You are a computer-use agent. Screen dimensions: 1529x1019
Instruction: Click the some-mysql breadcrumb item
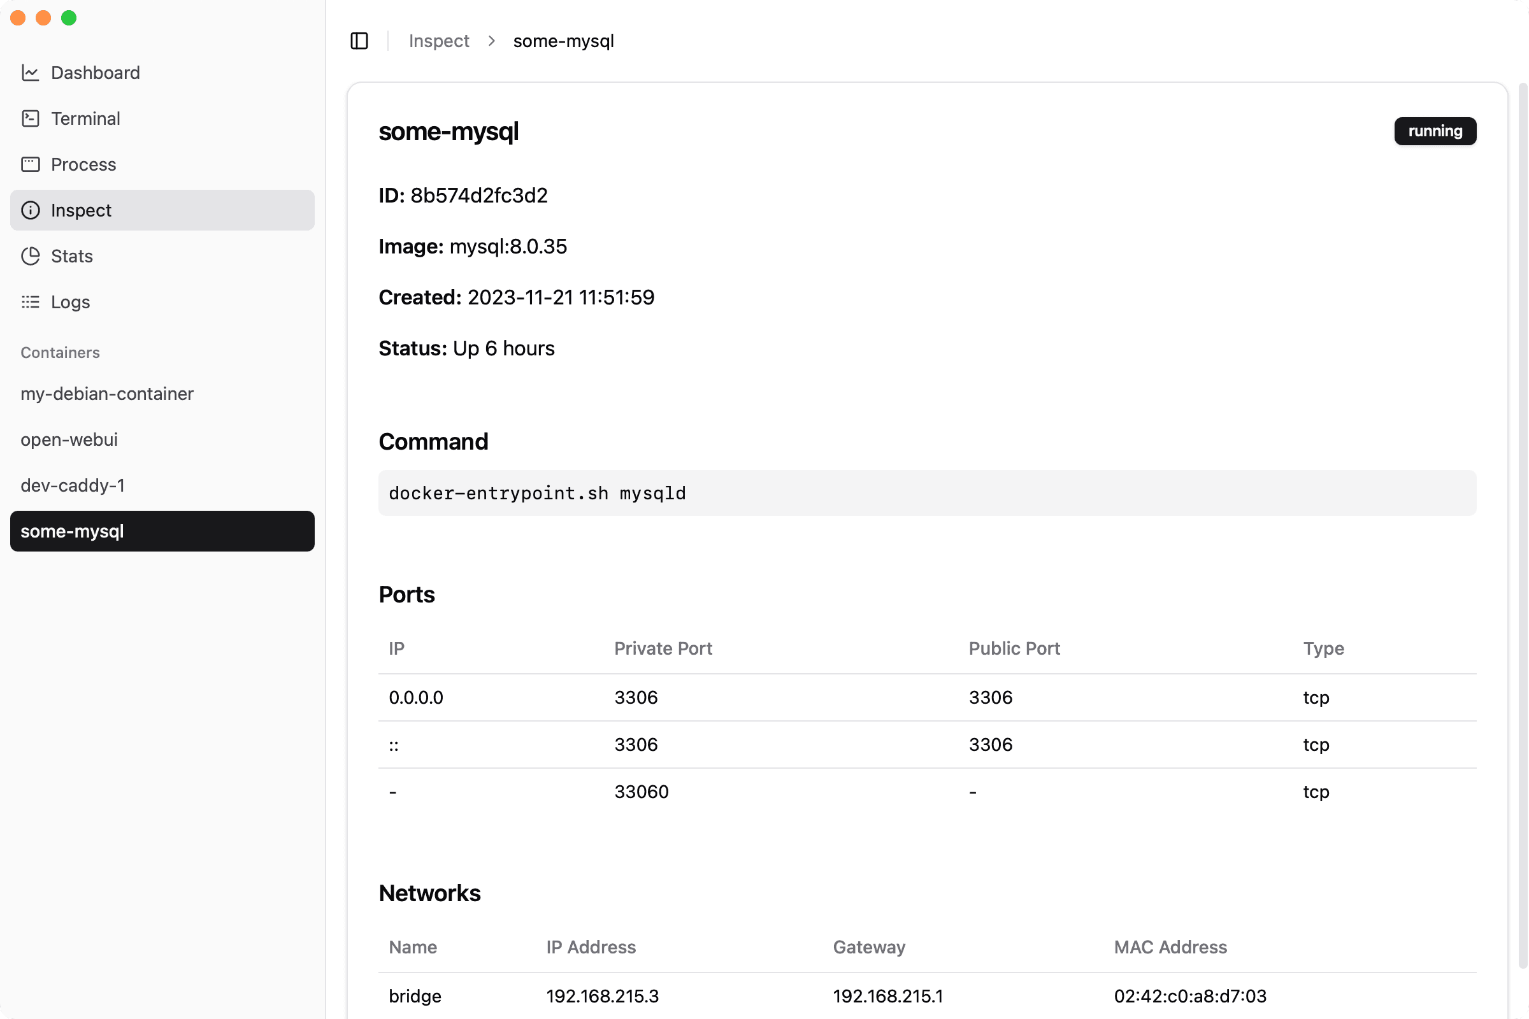(564, 41)
